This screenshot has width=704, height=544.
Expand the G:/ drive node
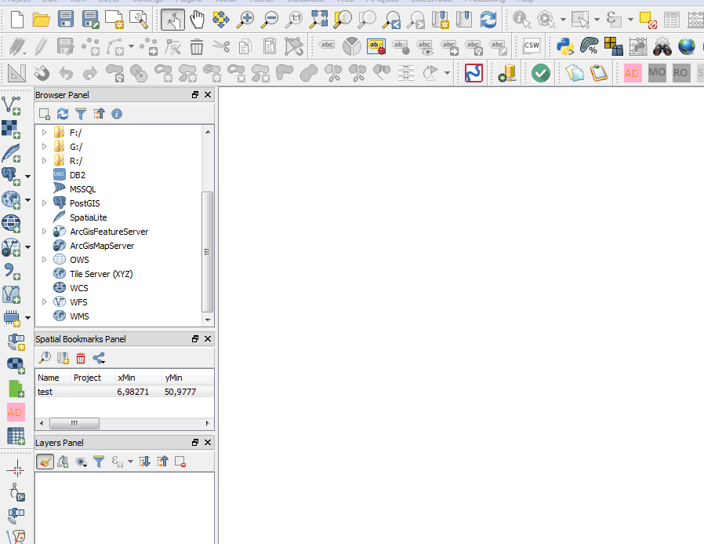pos(44,146)
